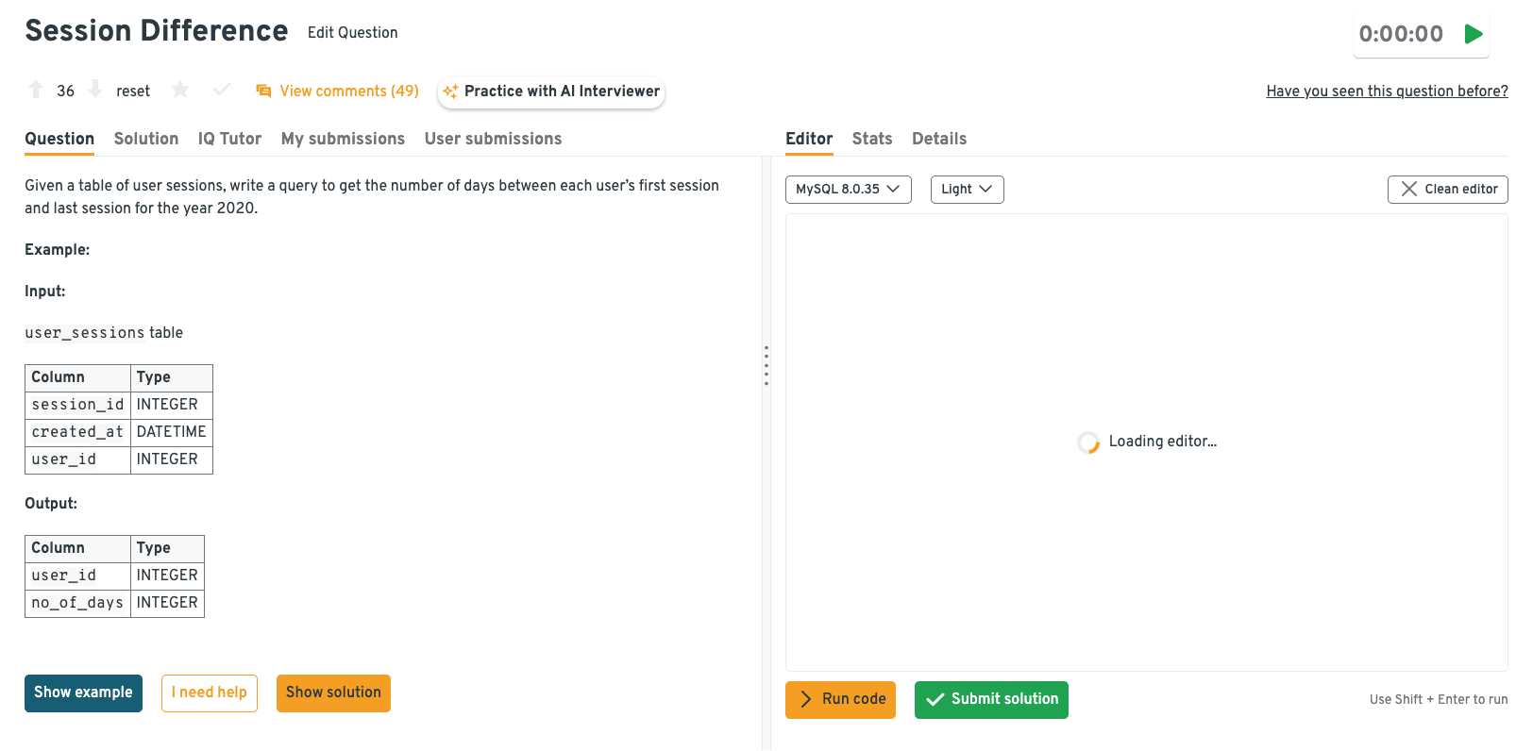Expand the Light theme dropdown

tap(967, 189)
